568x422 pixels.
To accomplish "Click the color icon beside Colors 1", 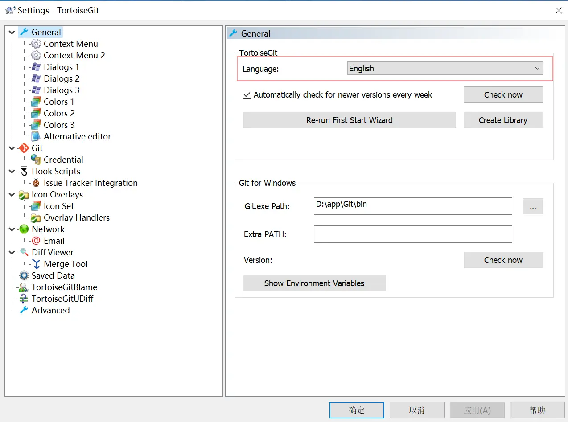I will click(x=36, y=102).
